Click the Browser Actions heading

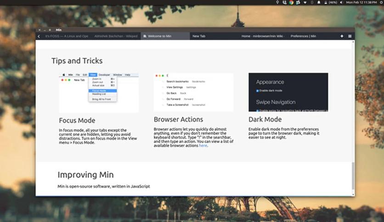click(178, 120)
